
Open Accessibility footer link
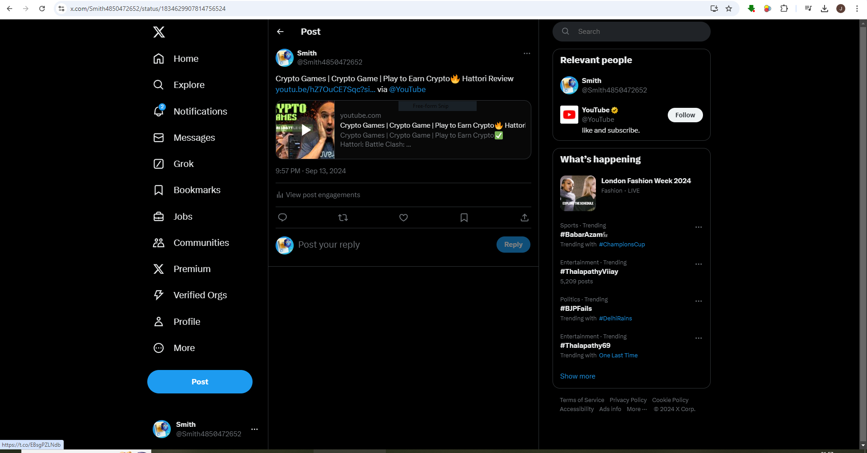pos(576,409)
